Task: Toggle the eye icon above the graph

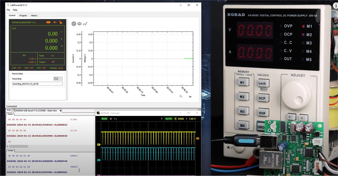Action: [79, 24]
